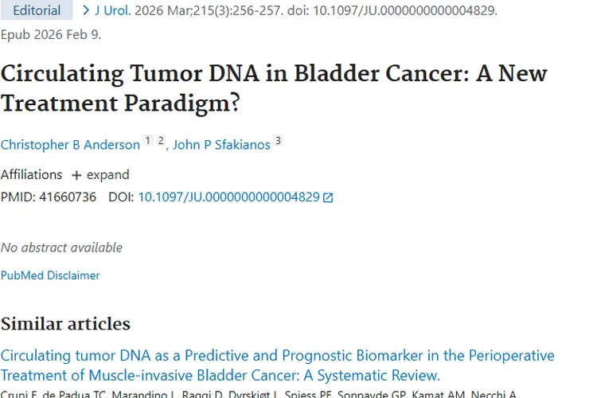Click the Editorial publication type badge
Image resolution: width=597 pixels, height=398 pixels.
coord(37,10)
